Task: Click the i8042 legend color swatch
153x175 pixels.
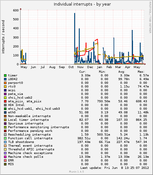Action: [x=5, y=79]
